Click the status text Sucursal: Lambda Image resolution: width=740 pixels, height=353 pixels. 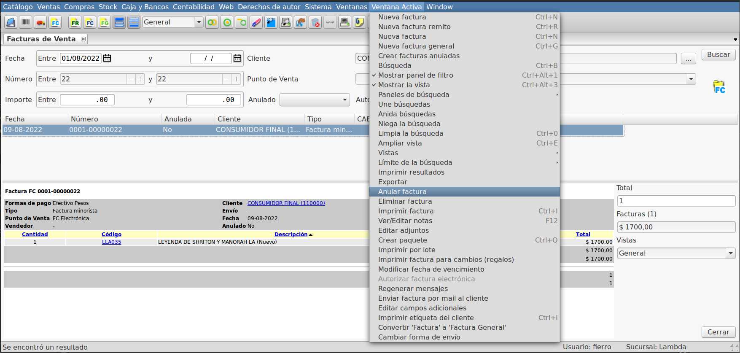tap(656, 347)
